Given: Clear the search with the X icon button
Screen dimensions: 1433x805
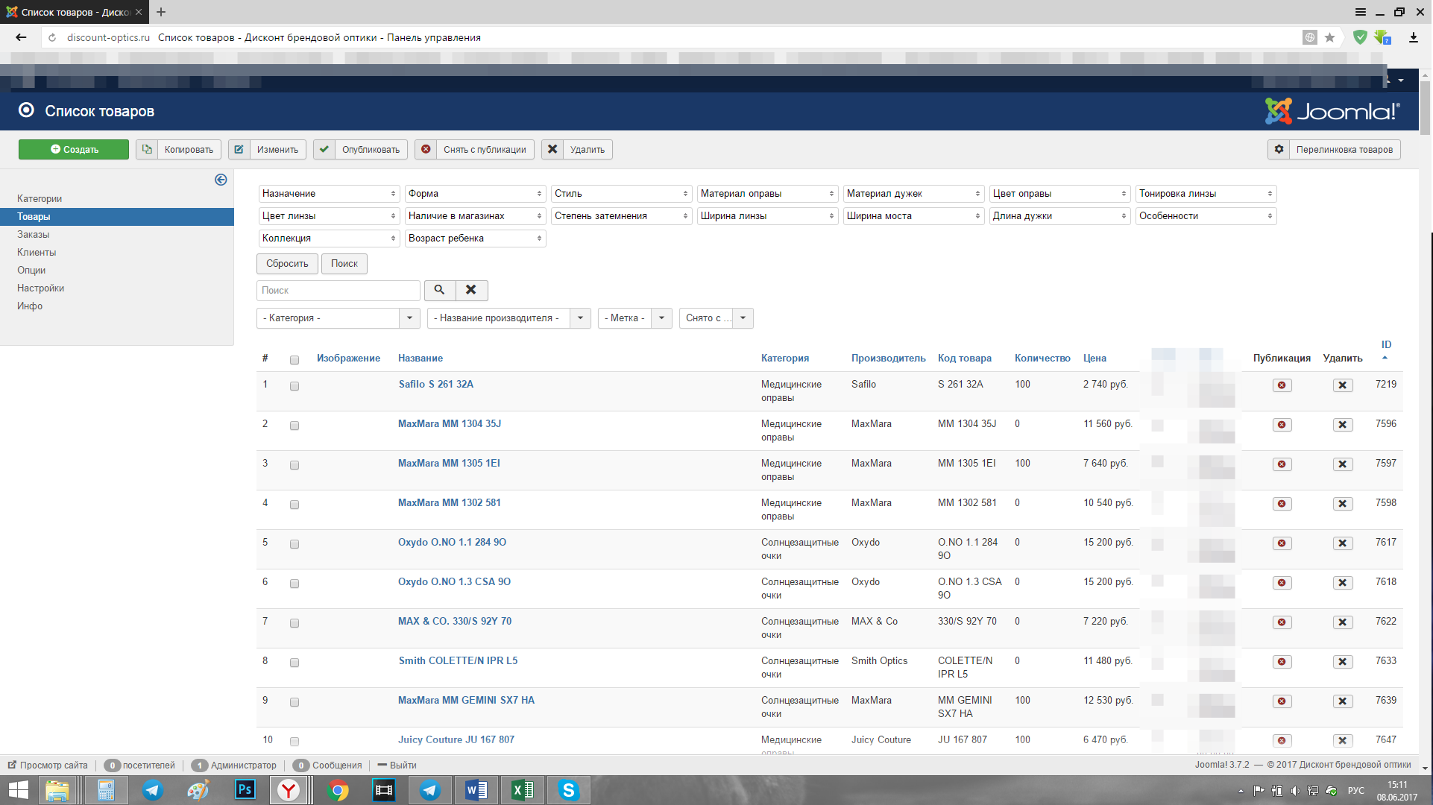Looking at the screenshot, I should 471,290.
